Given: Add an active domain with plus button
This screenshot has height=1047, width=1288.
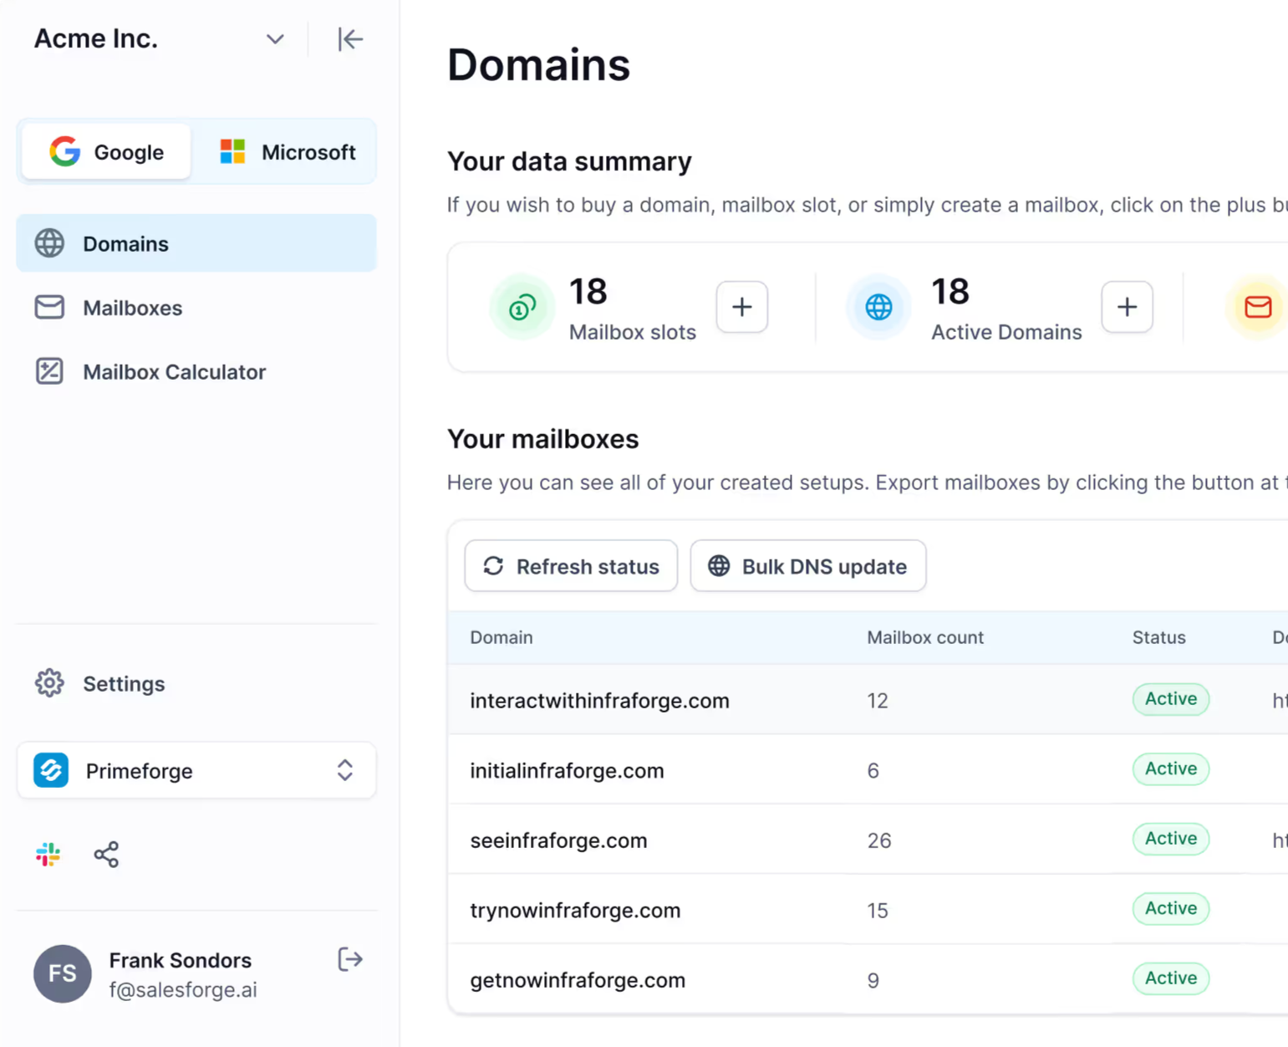Looking at the screenshot, I should pyautogui.click(x=1128, y=307).
